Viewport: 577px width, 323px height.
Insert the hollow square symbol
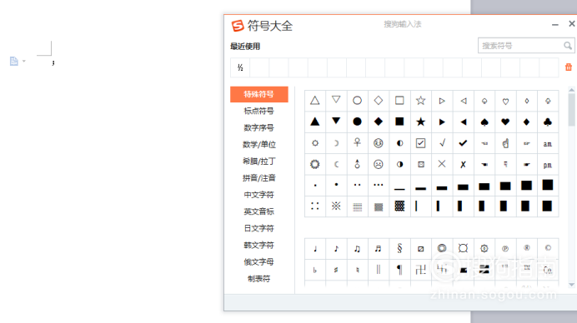[399, 101]
